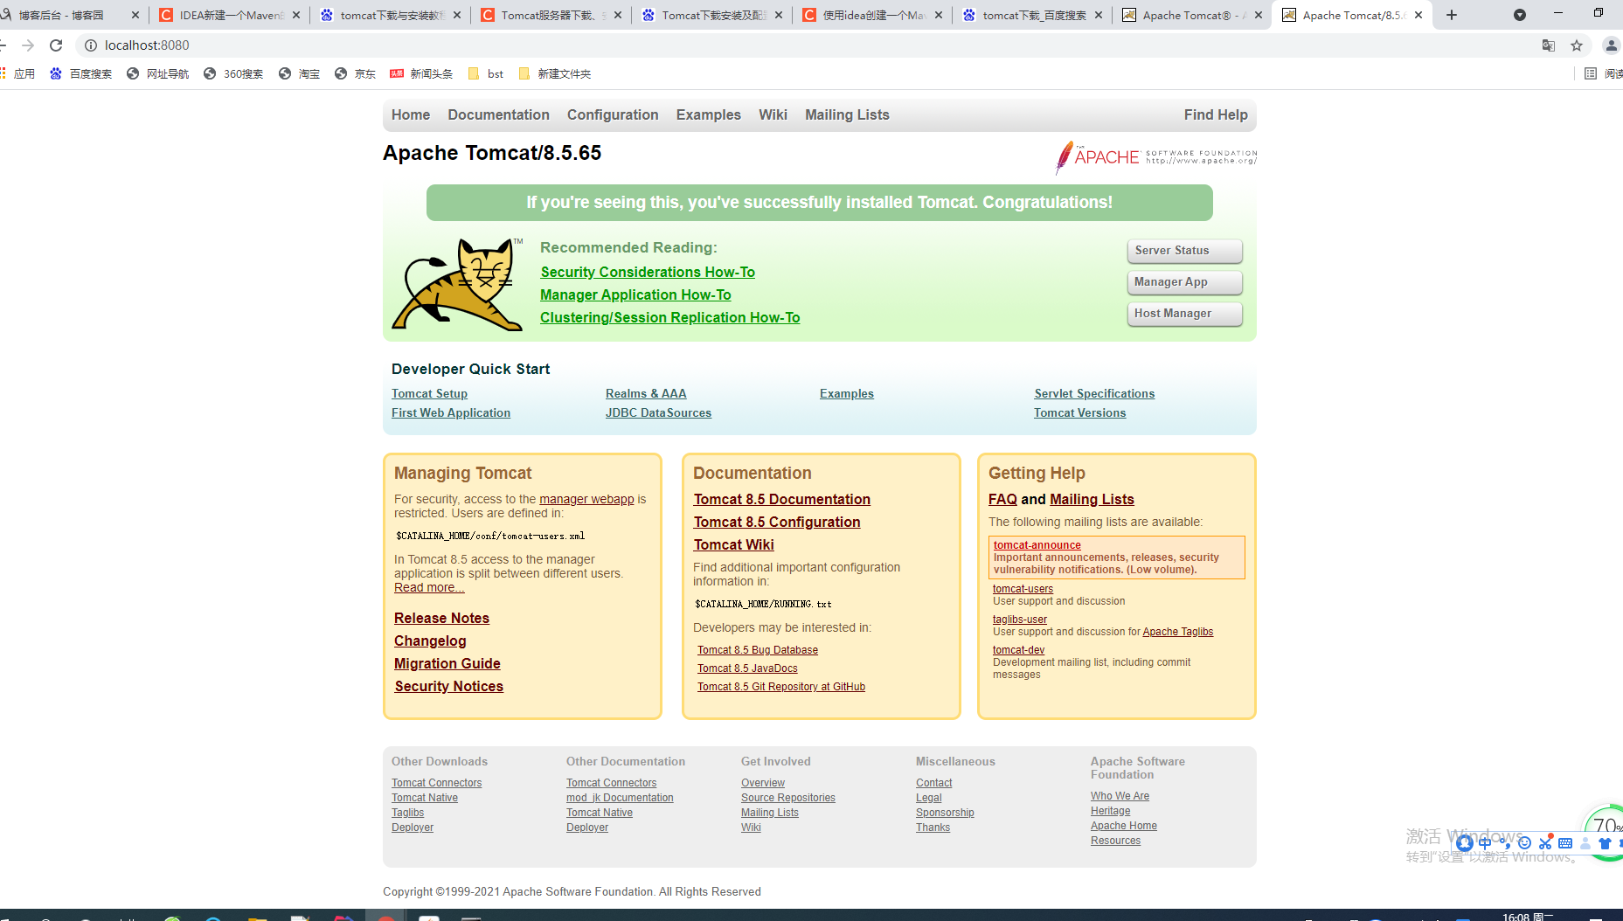This screenshot has width=1623, height=921.
Task: Open the 淘宝 bookmark
Action: pyautogui.click(x=300, y=74)
